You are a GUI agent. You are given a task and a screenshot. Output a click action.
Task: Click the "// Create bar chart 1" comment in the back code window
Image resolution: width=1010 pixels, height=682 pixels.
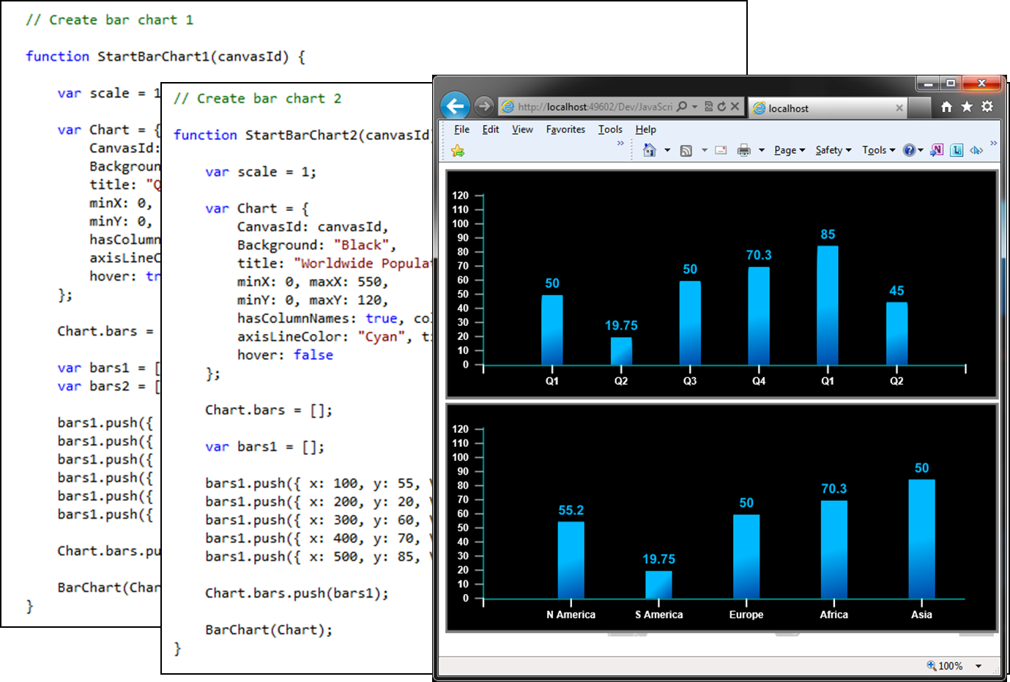click(x=110, y=20)
